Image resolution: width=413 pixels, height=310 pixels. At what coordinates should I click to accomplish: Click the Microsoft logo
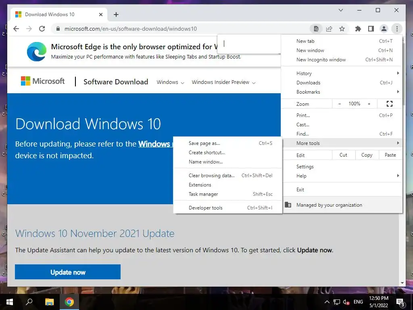pyautogui.click(x=43, y=81)
